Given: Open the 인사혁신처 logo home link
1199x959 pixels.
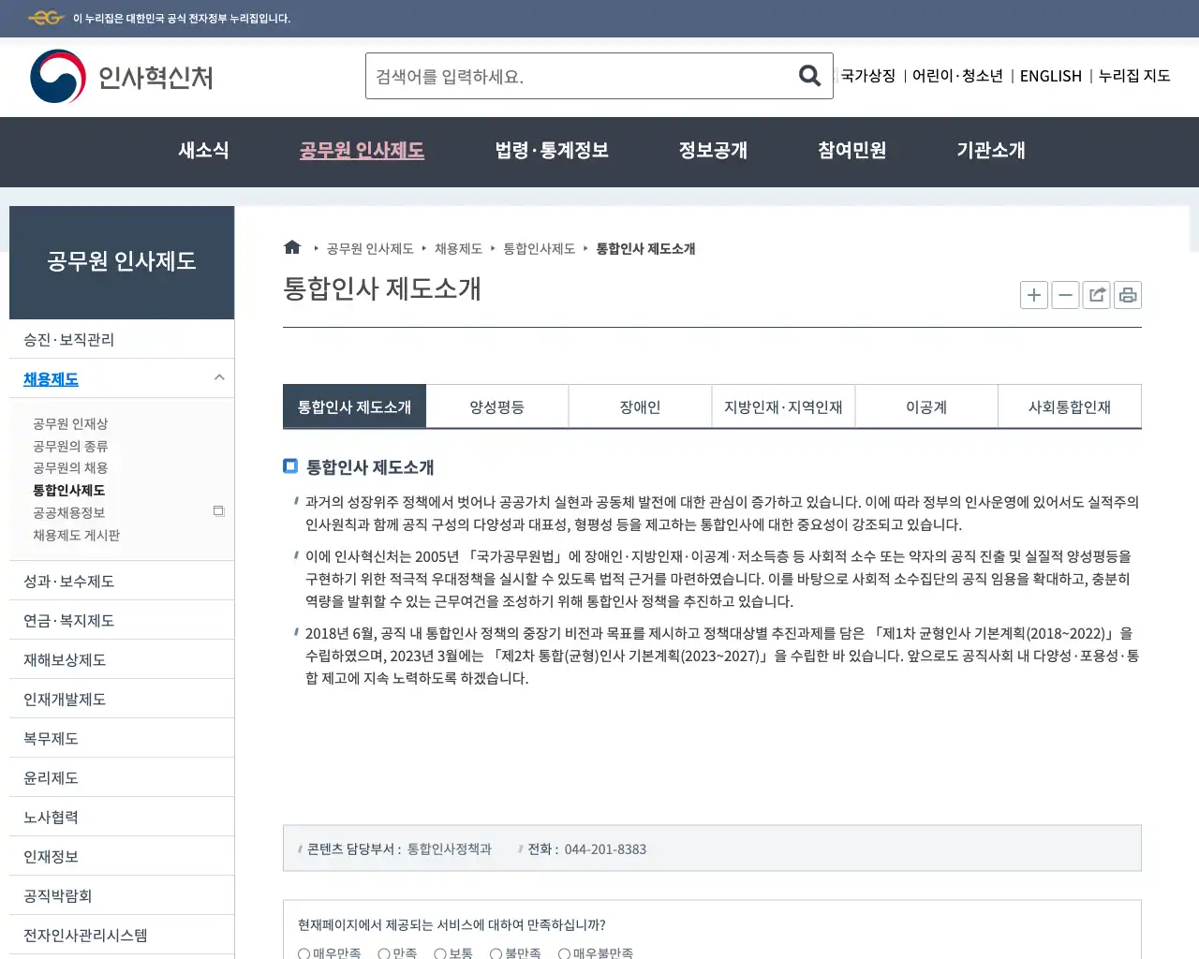Looking at the screenshot, I should point(122,77).
